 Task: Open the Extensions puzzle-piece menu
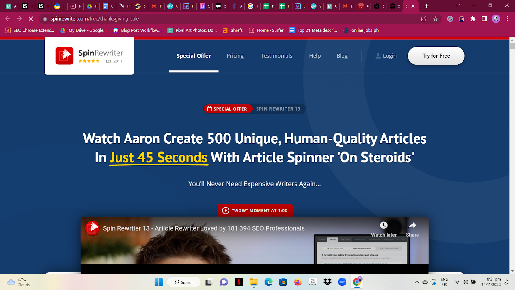click(x=473, y=19)
